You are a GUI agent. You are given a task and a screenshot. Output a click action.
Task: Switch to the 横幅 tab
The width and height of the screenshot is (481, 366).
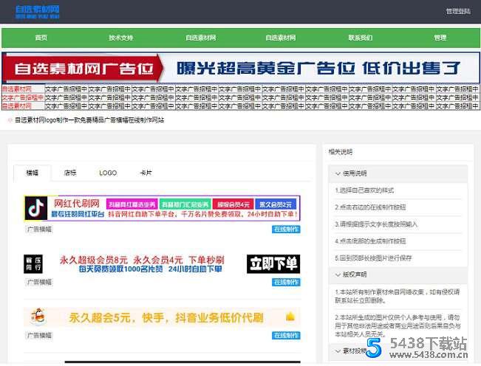click(33, 173)
